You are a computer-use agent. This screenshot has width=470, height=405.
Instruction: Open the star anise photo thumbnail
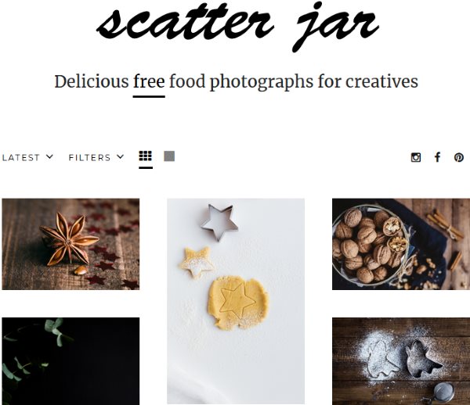(x=70, y=244)
